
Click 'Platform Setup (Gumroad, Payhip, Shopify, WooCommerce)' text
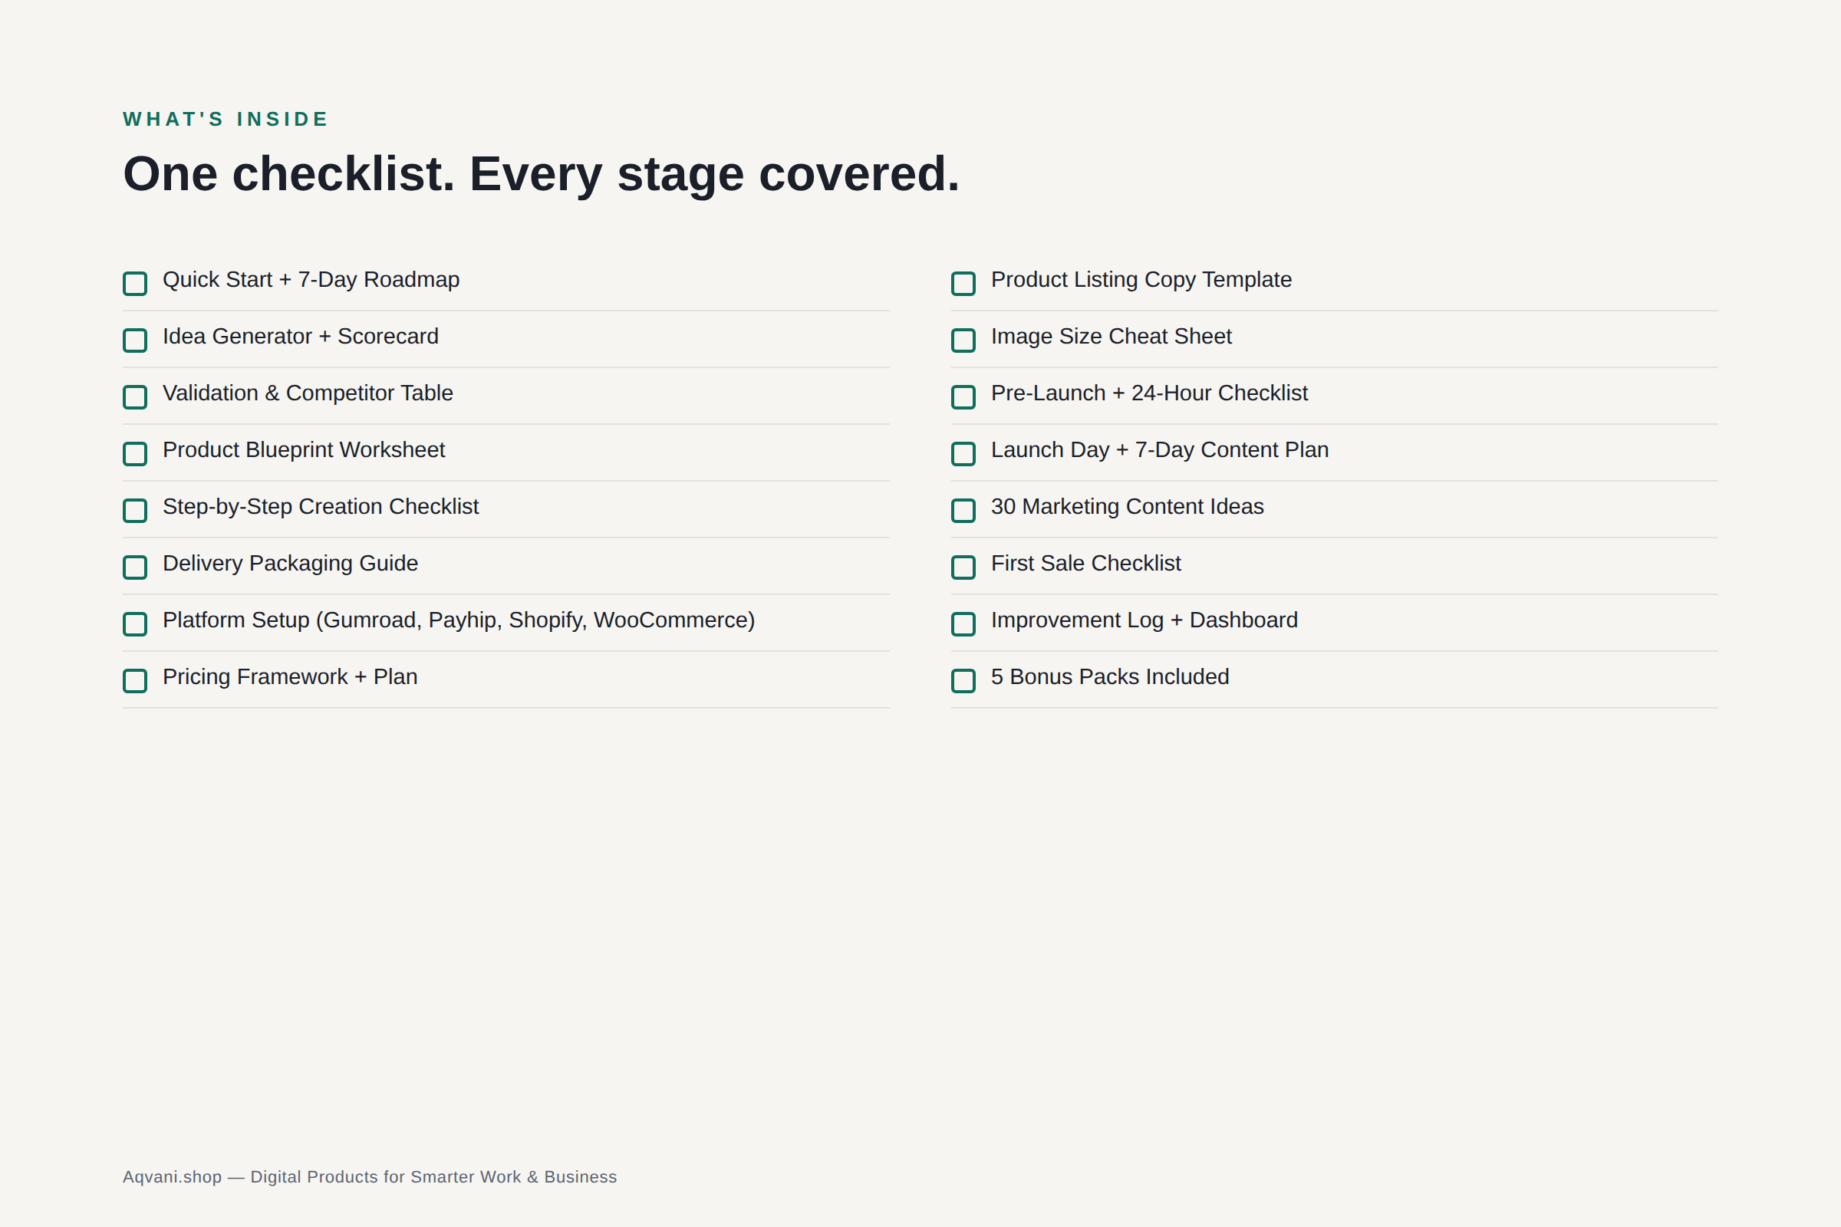click(x=459, y=620)
